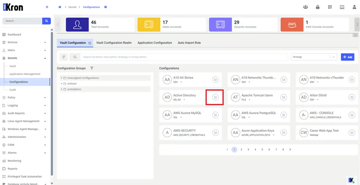The height and width of the screenshot is (185, 360).
Task: Filter Configuration Groups funnel icon
Action: 92,68
